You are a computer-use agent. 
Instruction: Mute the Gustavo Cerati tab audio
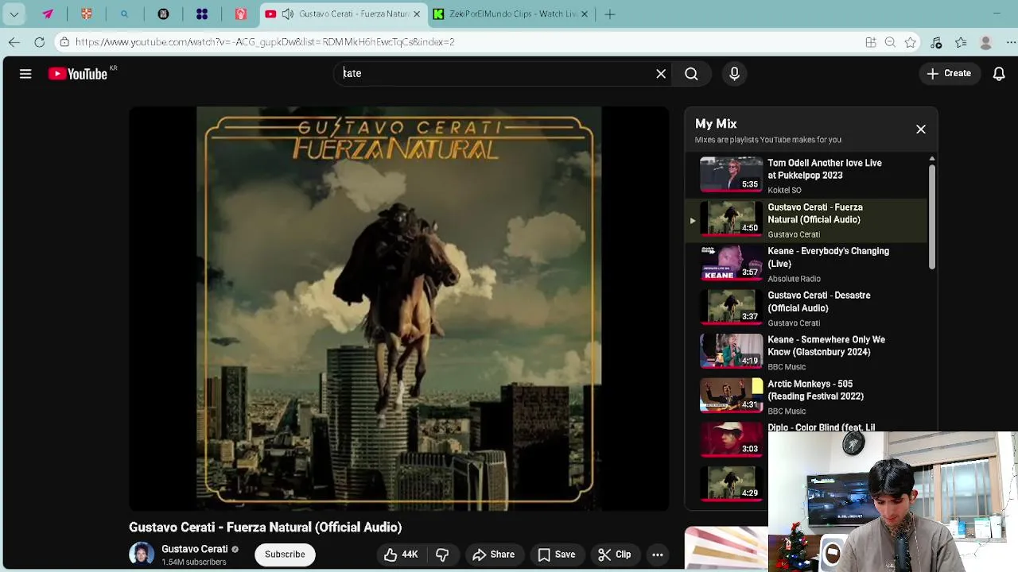tap(287, 14)
